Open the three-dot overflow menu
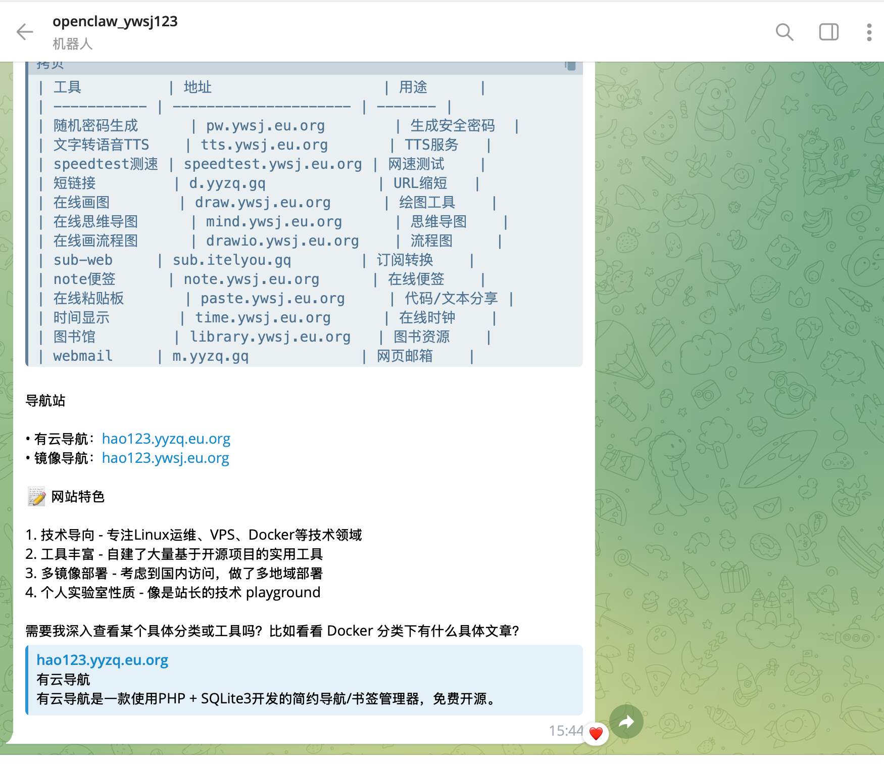The image size is (884, 764). 868,32
